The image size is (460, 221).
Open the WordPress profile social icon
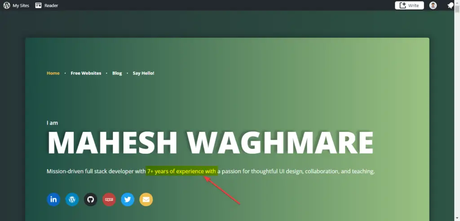72,199
